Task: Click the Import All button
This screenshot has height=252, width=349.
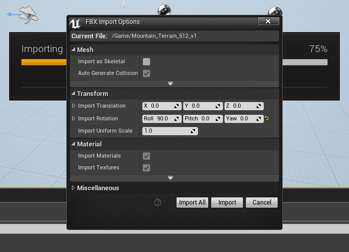Action: pos(192,203)
